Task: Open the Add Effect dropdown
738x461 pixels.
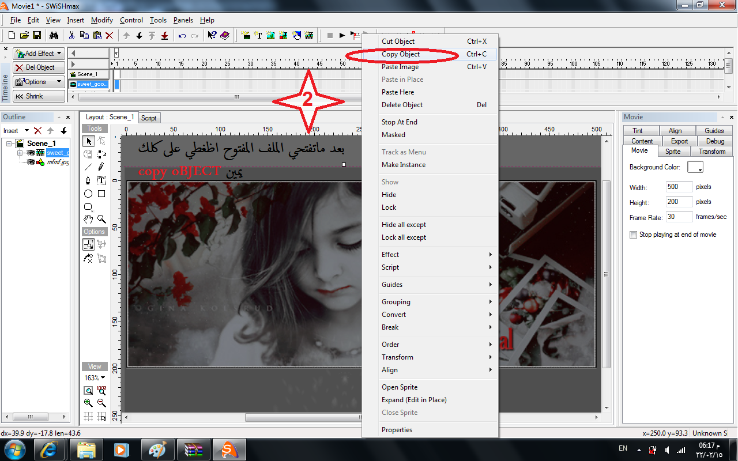Action: [x=38, y=53]
